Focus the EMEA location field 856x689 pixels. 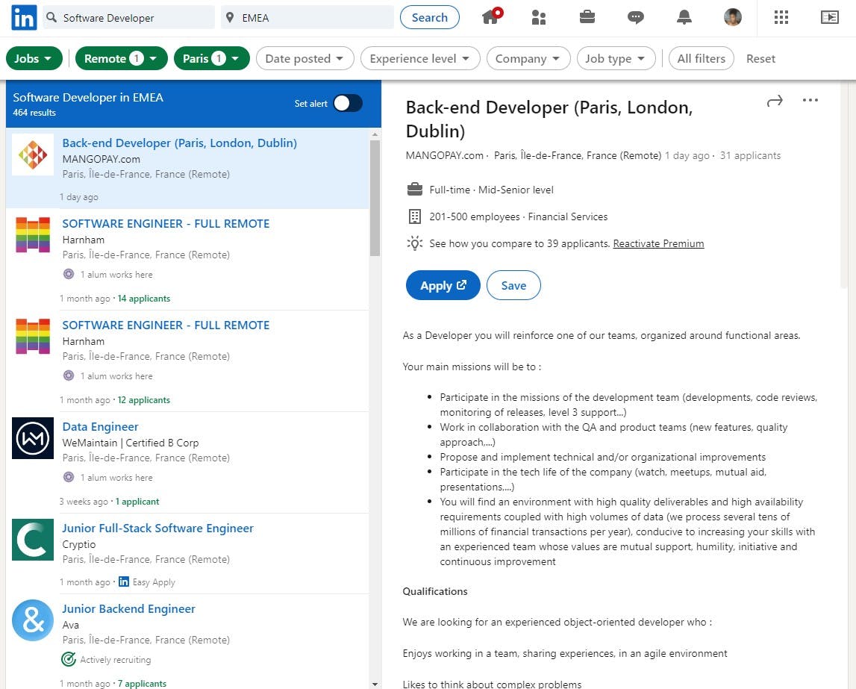point(308,17)
